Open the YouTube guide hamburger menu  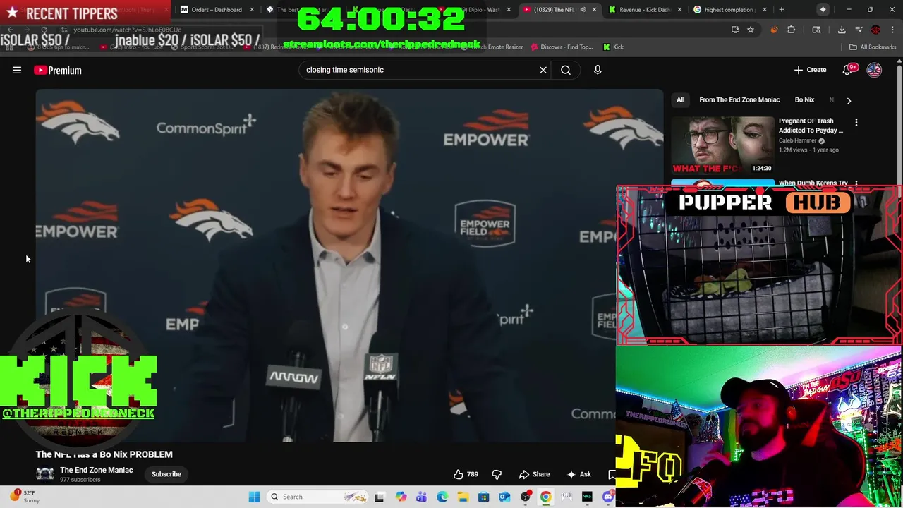tap(17, 70)
